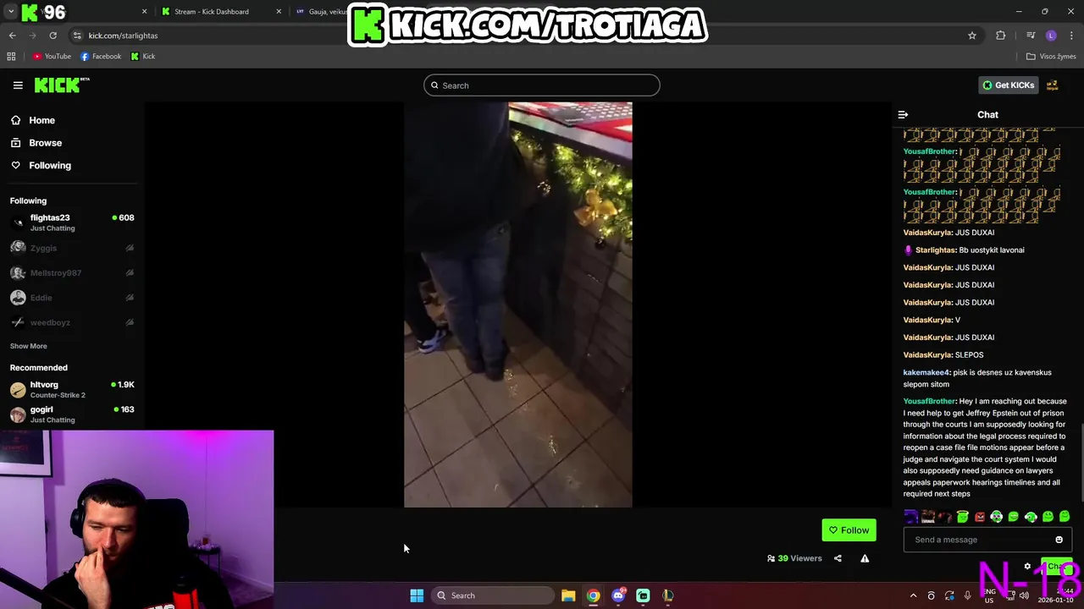Collapse the chat panel using arrow icon
This screenshot has width=1084, height=609.
[x=903, y=114]
